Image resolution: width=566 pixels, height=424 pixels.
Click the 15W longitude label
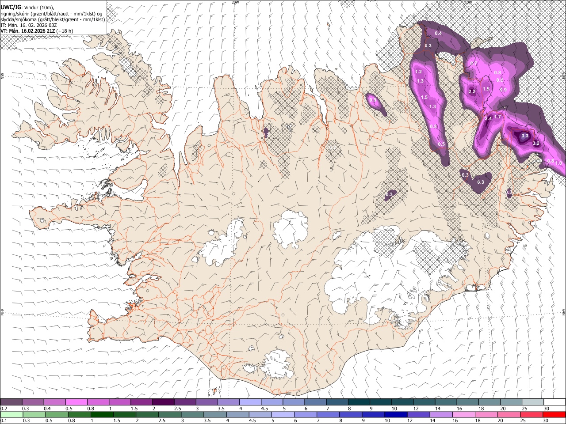[x=468, y=2]
